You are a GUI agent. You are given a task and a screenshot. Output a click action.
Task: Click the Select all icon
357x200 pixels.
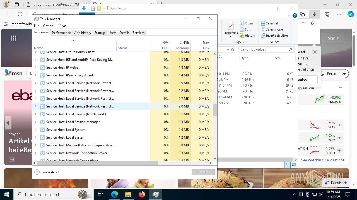click(263, 23)
